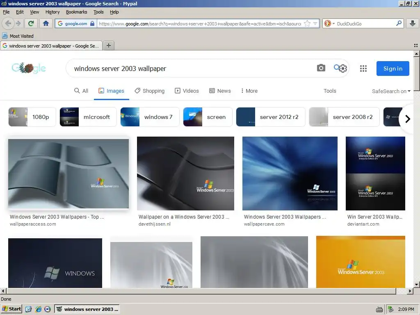This screenshot has height=315, width=420.
Task: Reload the page with the refresh icon
Action: tap(31, 23)
